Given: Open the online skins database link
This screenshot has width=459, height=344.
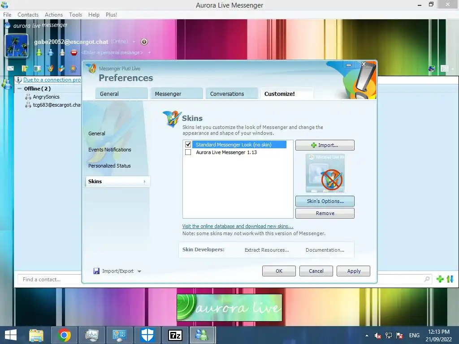Looking at the screenshot, I should pos(238,226).
